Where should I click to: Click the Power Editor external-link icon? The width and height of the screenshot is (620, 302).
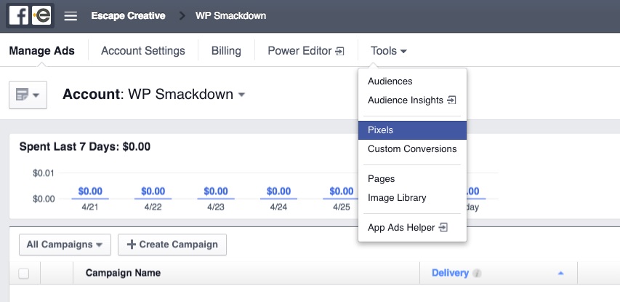click(x=339, y=51)
